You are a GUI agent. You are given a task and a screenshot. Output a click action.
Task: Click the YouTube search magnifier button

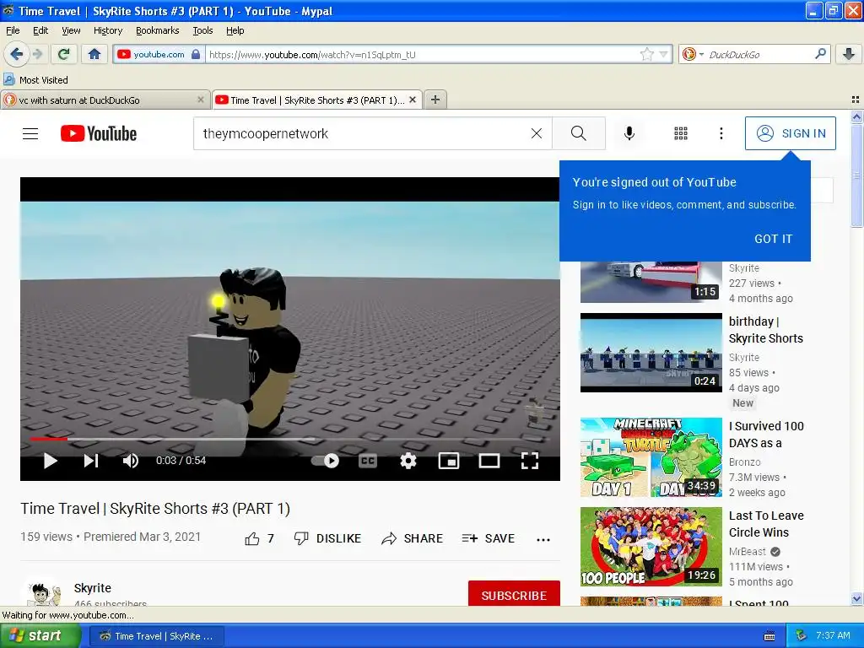(579, 133)
